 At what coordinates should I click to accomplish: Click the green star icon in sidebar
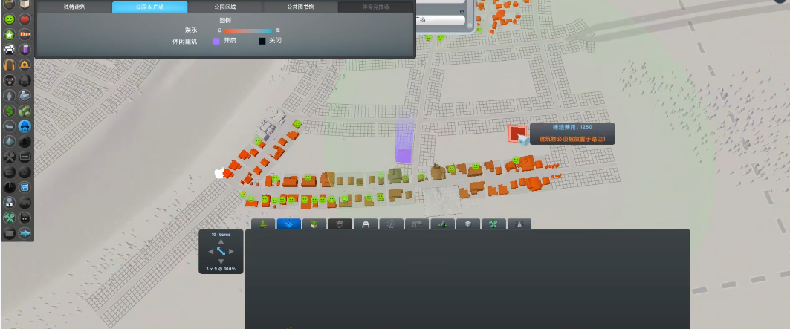9,34
